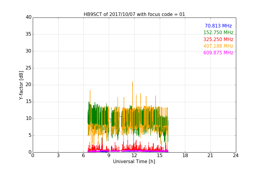Click the 'Y-factor [dB]' axis label
This screenshot has height=174, width=262.
coord(21,85)
